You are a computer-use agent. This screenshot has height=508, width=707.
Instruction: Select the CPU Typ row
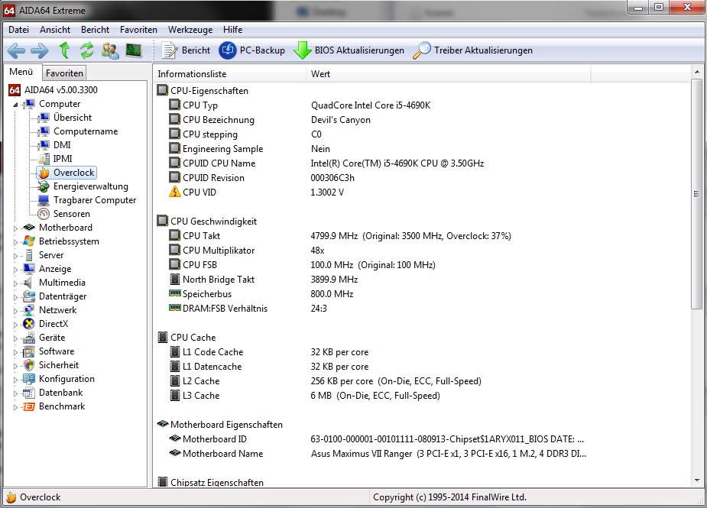(300, 105)
